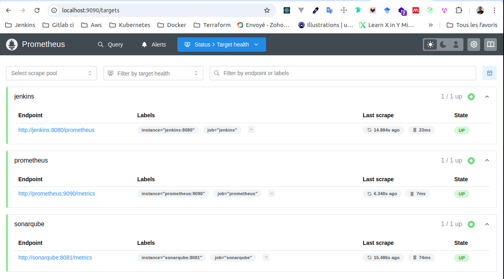Select browser-preference theme option
The height and width of the screenshot is (279, 504).
click(x=456, y=45)
